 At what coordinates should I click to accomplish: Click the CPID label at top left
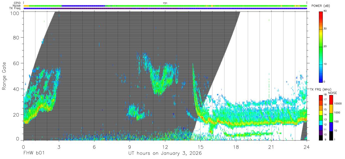[x=17, y=3]
